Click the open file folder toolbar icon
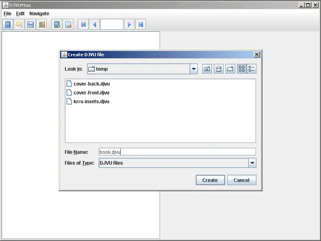 coord(19,25)
